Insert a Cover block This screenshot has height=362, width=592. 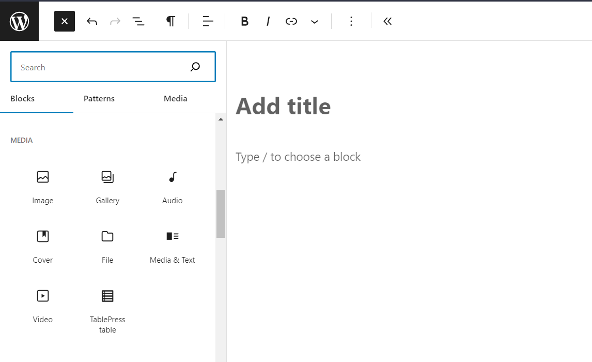point(43,246)
